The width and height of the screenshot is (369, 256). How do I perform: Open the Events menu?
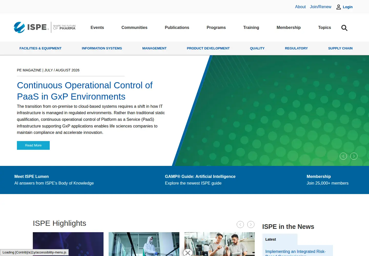[x=97, y=28]
